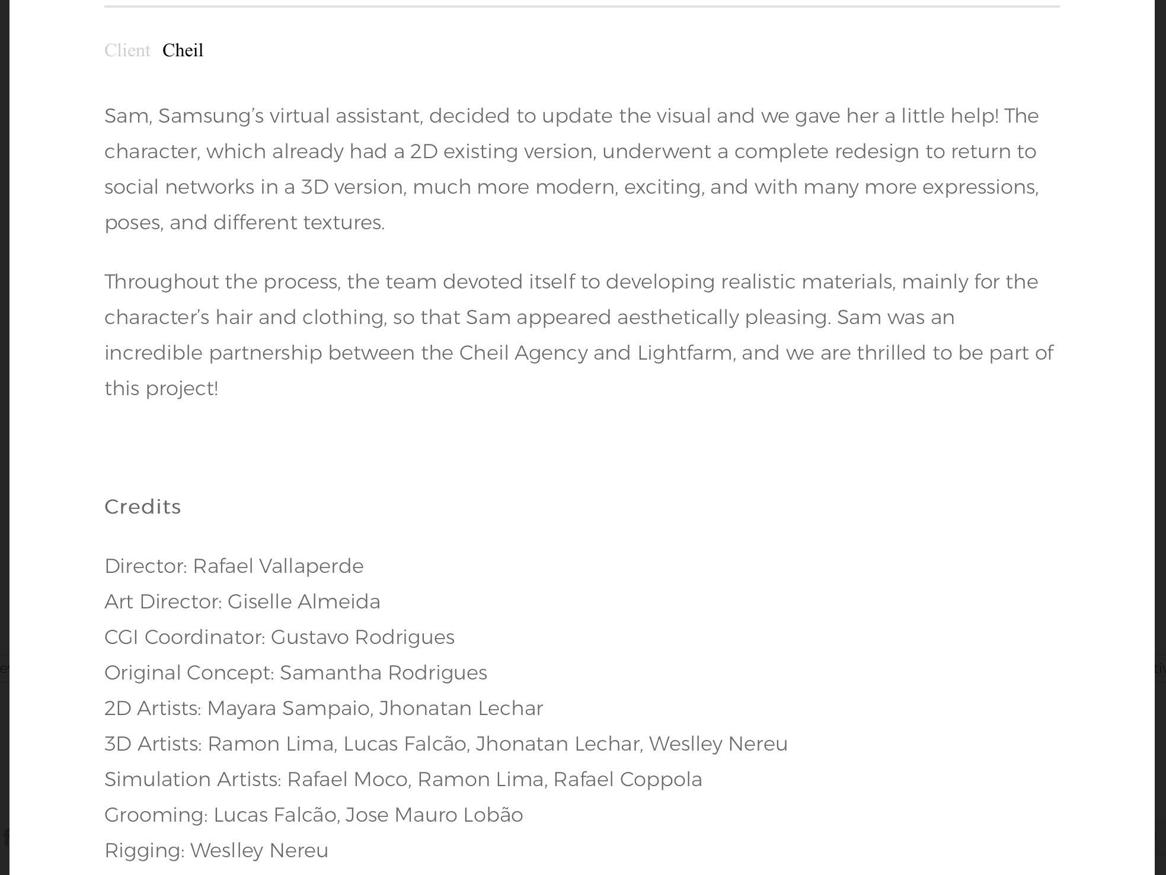Click the cut-off nav text at right edge
The height and width of the screenshot is (875, 1166).
1160,668
